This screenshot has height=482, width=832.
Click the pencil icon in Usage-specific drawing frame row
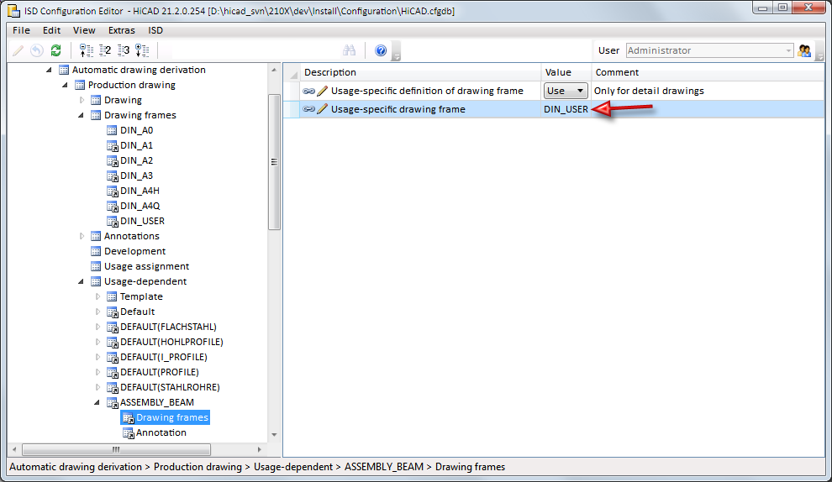322,109
